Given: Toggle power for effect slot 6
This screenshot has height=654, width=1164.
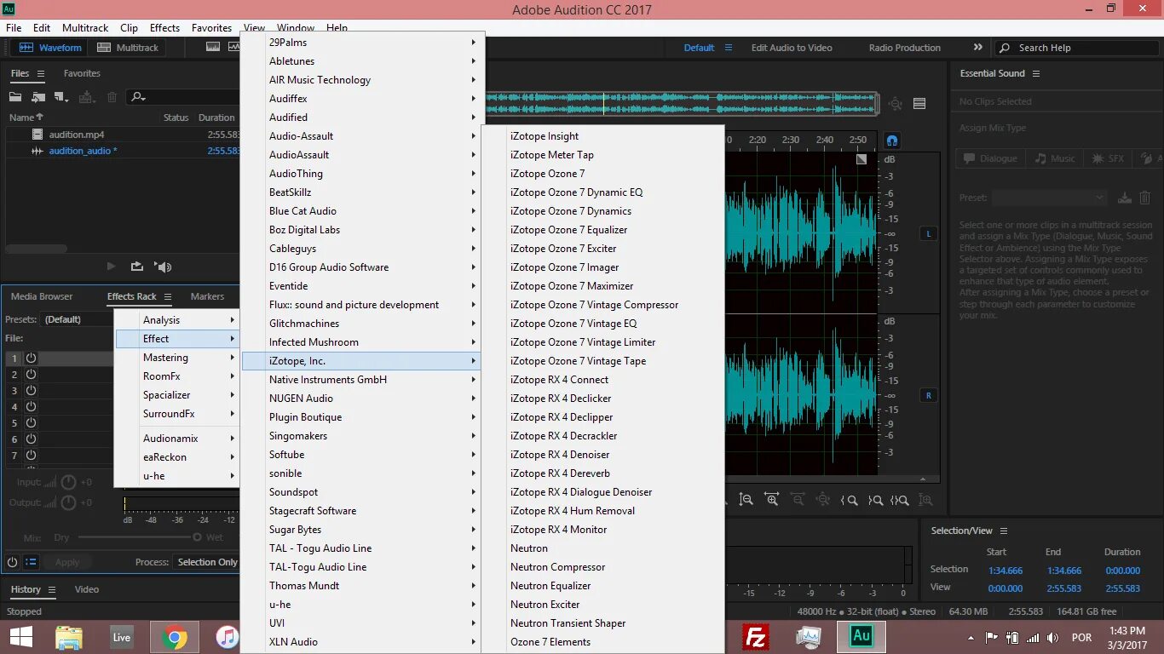Looking at the screenshot, I should tap(31, 439).
